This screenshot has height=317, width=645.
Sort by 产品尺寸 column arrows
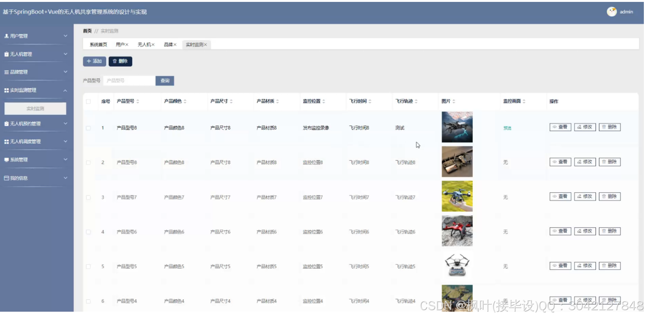tap(231, 101)
